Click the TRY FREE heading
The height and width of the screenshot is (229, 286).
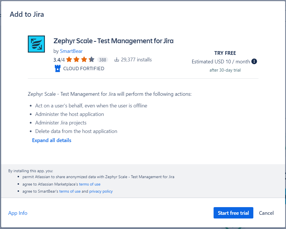[225, 53]
